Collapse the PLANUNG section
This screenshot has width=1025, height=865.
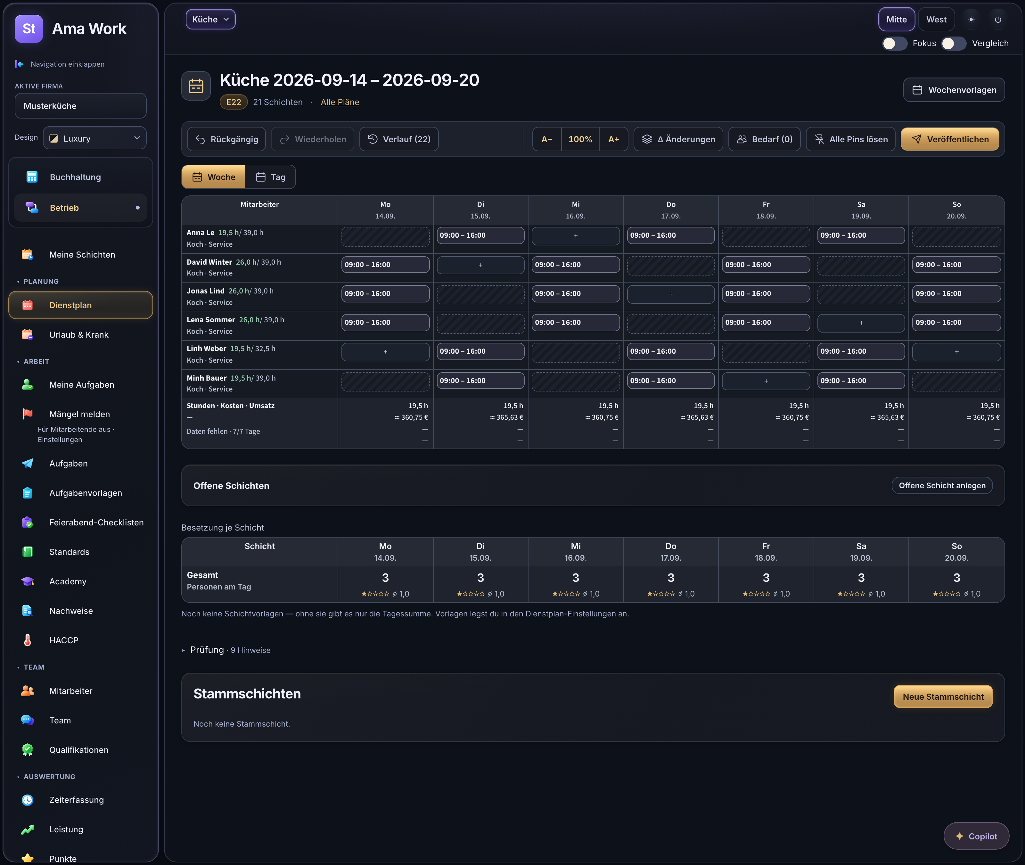click(38, 282)
